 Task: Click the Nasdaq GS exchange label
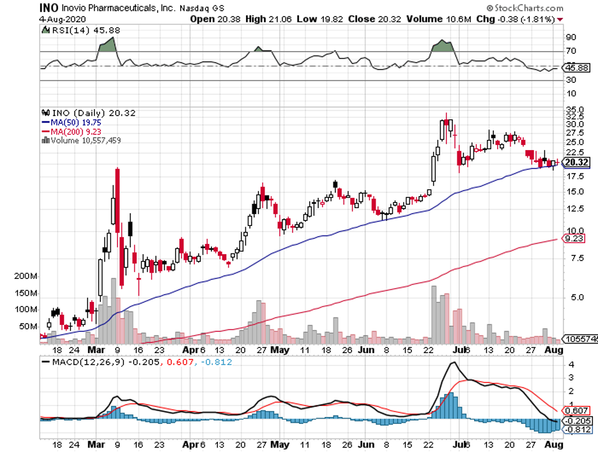202,8
